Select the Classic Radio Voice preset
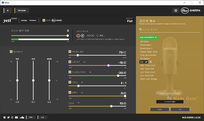Viewport: 204px width, 121px height. click(149, 52)
